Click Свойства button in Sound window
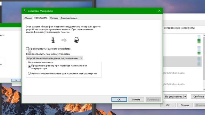Image resolution: width=205 pixels, height=115 pixels. [x=199, y=96]
